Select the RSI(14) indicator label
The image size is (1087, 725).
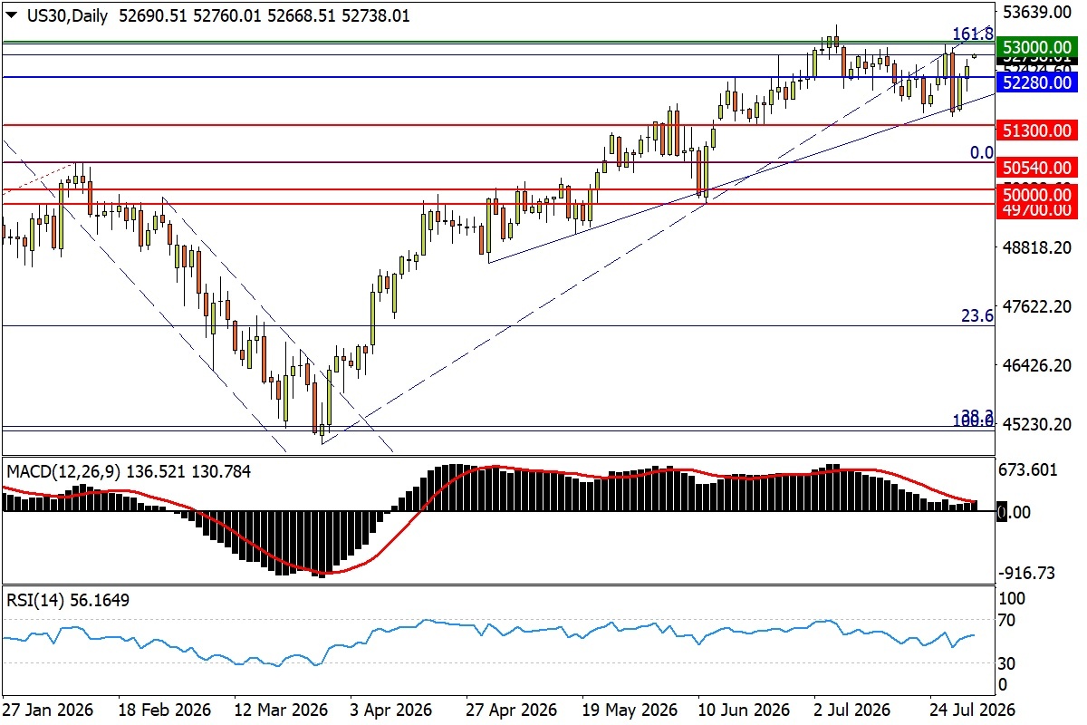[x=34, y=600]
